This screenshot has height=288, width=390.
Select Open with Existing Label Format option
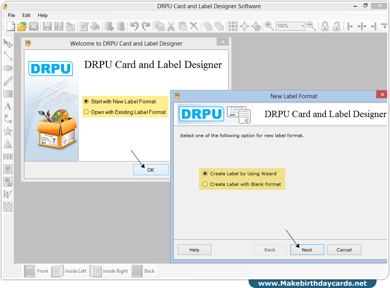pyautogui.click(x=125, y=112)
